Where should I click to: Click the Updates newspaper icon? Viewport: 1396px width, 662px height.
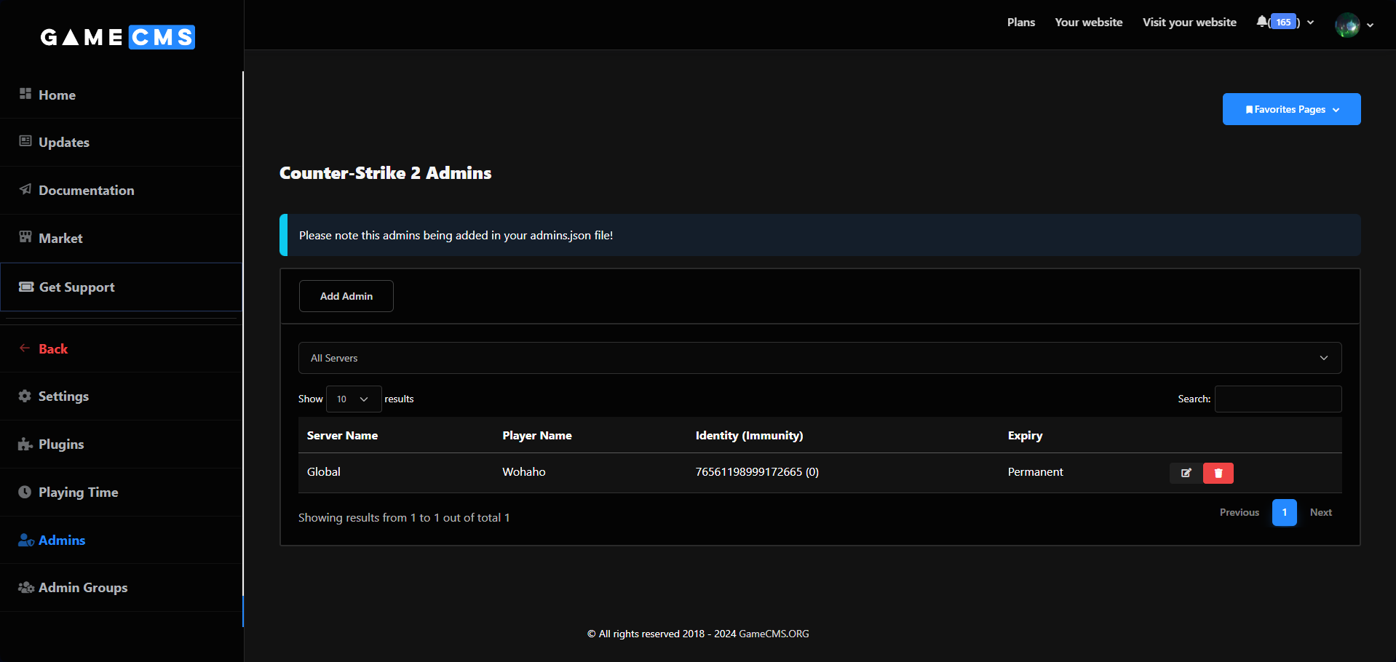tap(25, 141)
